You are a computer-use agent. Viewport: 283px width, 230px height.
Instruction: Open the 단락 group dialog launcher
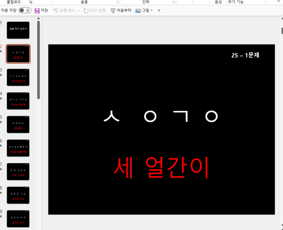pyautogui.click(x=174, y=2)
